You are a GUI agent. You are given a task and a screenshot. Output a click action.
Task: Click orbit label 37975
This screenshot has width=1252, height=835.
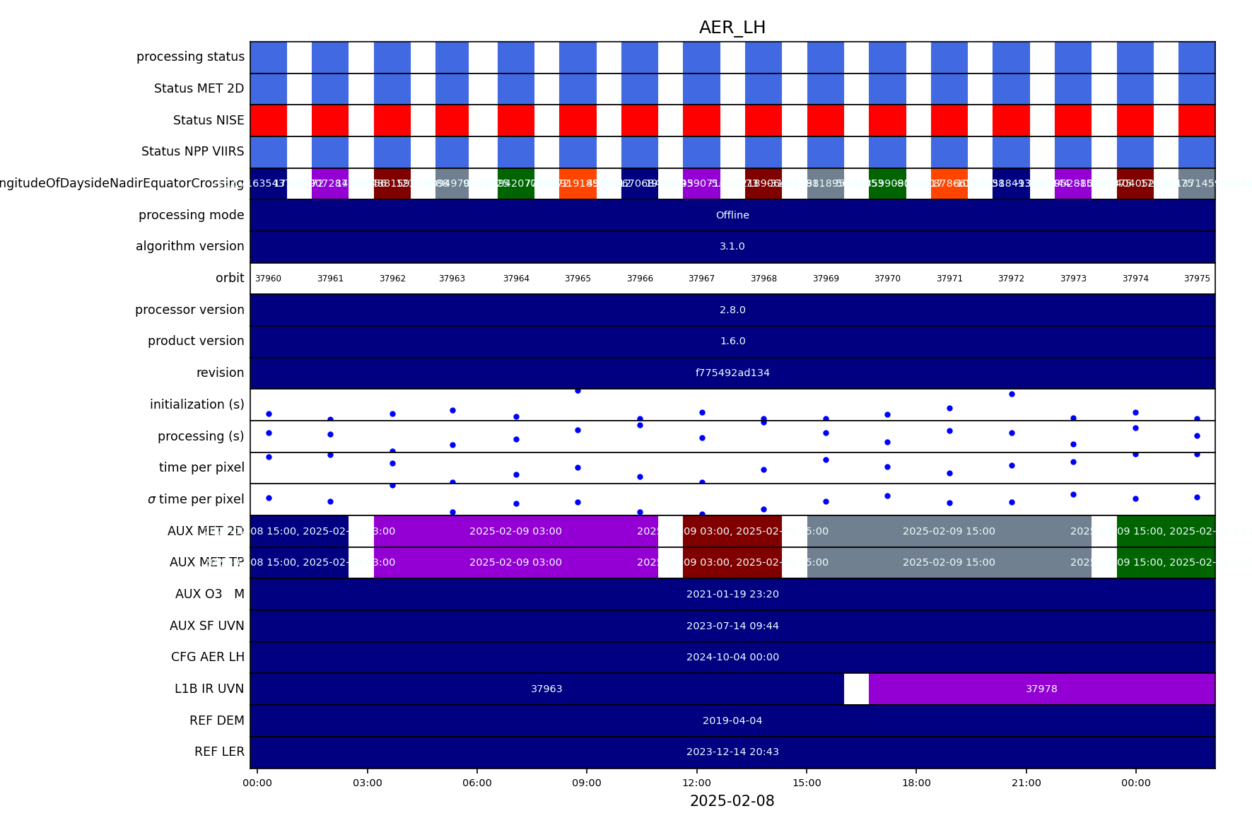click(x=1197, y=279)
